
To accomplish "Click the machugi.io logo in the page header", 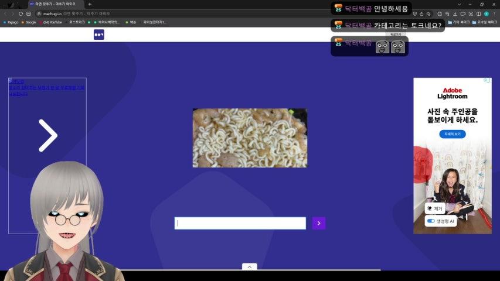I will click(99, 35).
